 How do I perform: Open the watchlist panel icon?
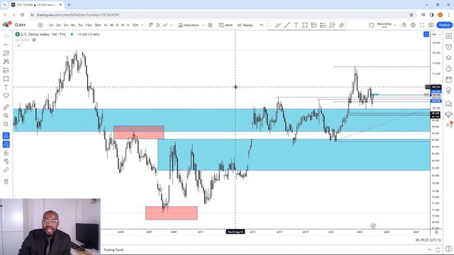[448, 36]
